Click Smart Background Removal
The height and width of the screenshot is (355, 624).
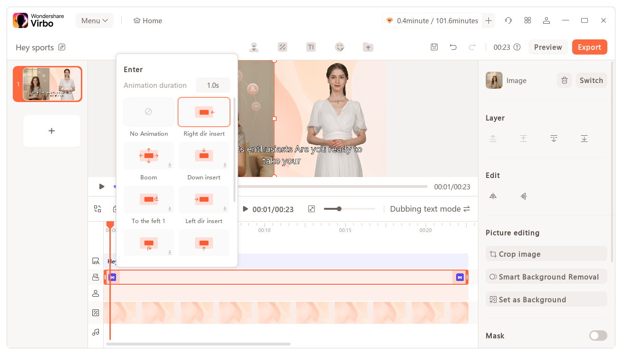tap(546, 277)
